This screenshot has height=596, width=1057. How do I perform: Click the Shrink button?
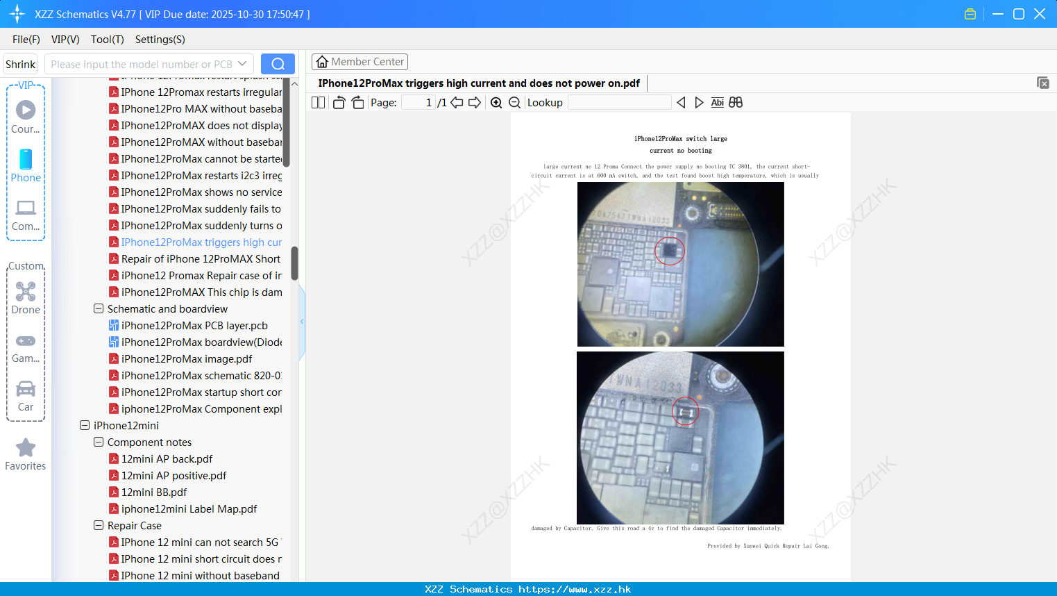(x=20, y=64)
